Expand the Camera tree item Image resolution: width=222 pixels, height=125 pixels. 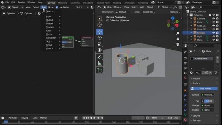[x=191, y=18]
